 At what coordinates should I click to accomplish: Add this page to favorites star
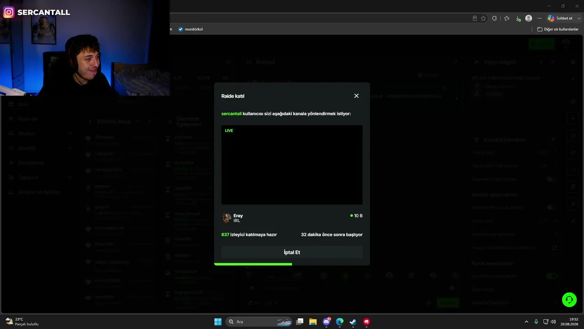(483, 18)
